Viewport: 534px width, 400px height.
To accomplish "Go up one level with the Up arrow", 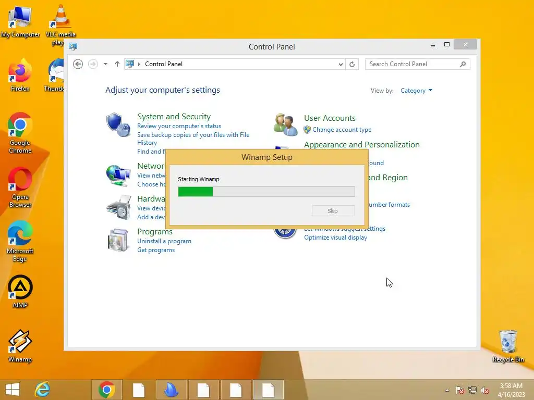I will click(x=117, y=64).
